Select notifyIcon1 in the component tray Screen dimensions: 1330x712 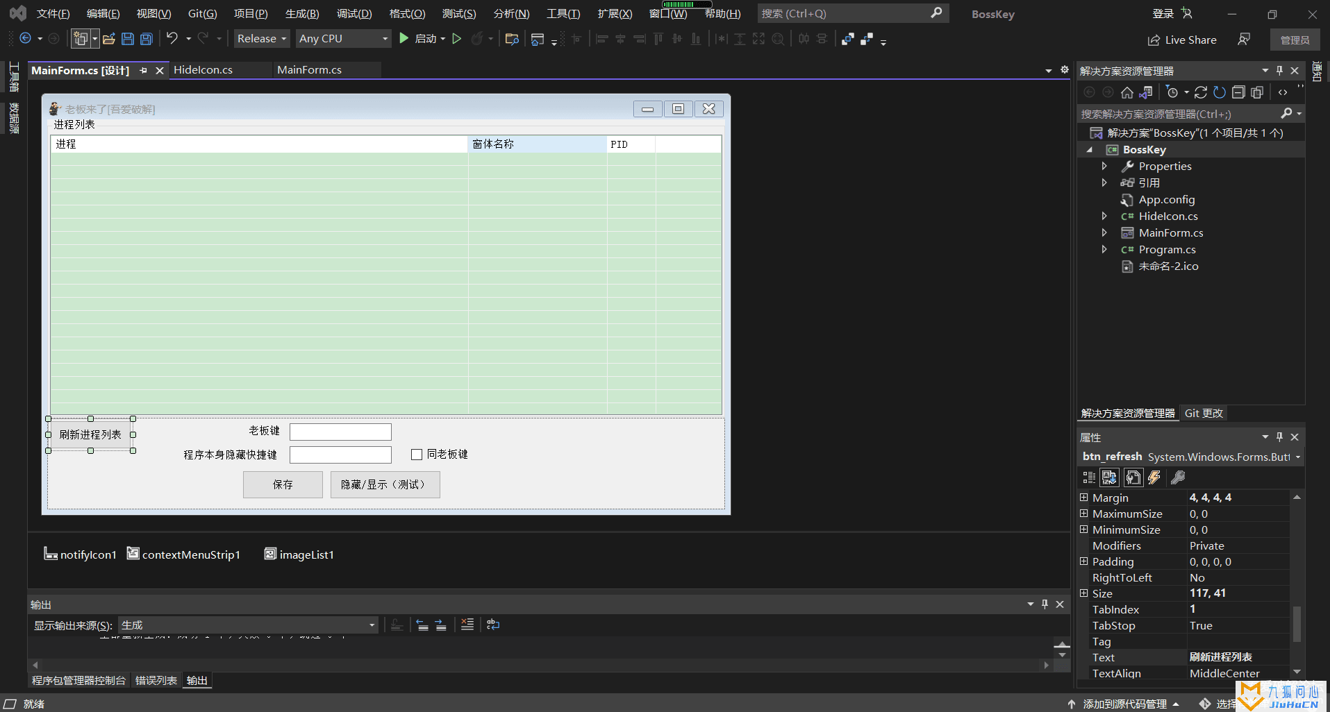pos(80,554)
